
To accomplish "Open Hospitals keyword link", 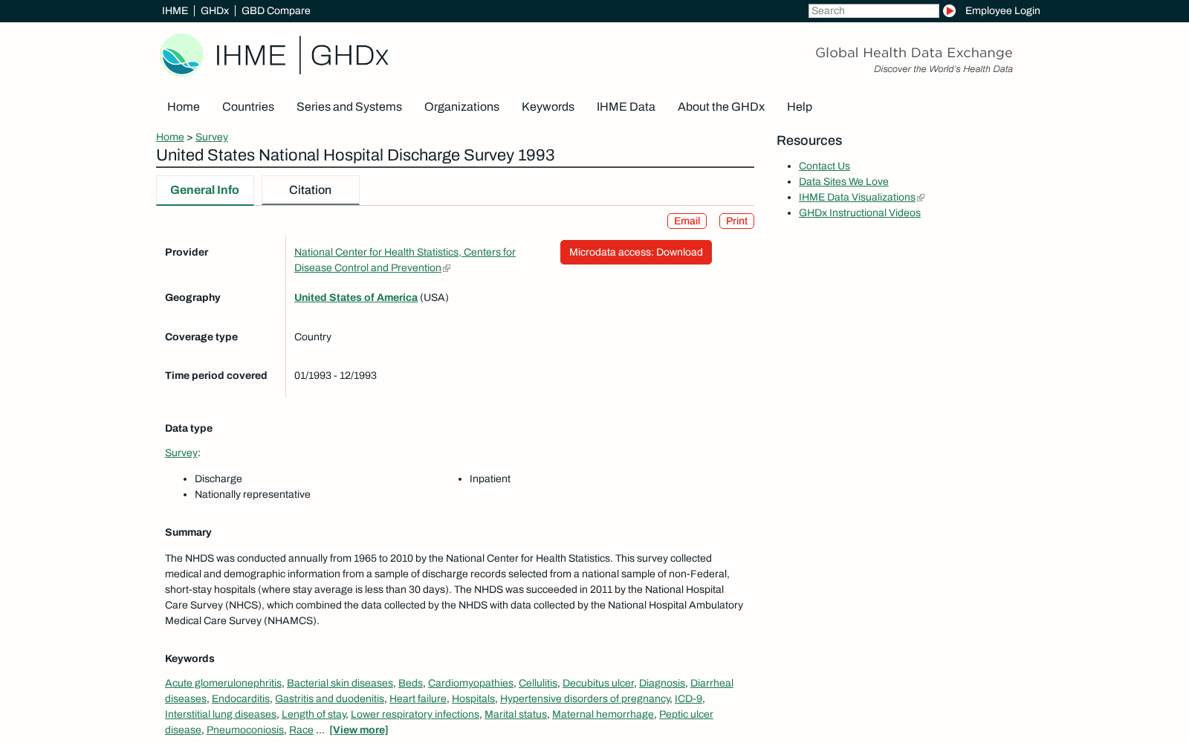I will click(x=473, y=698).
